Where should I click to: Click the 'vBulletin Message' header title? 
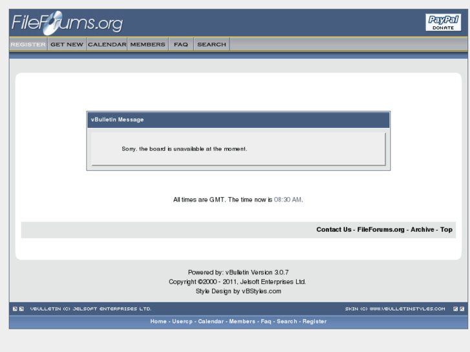coord(117,119)
